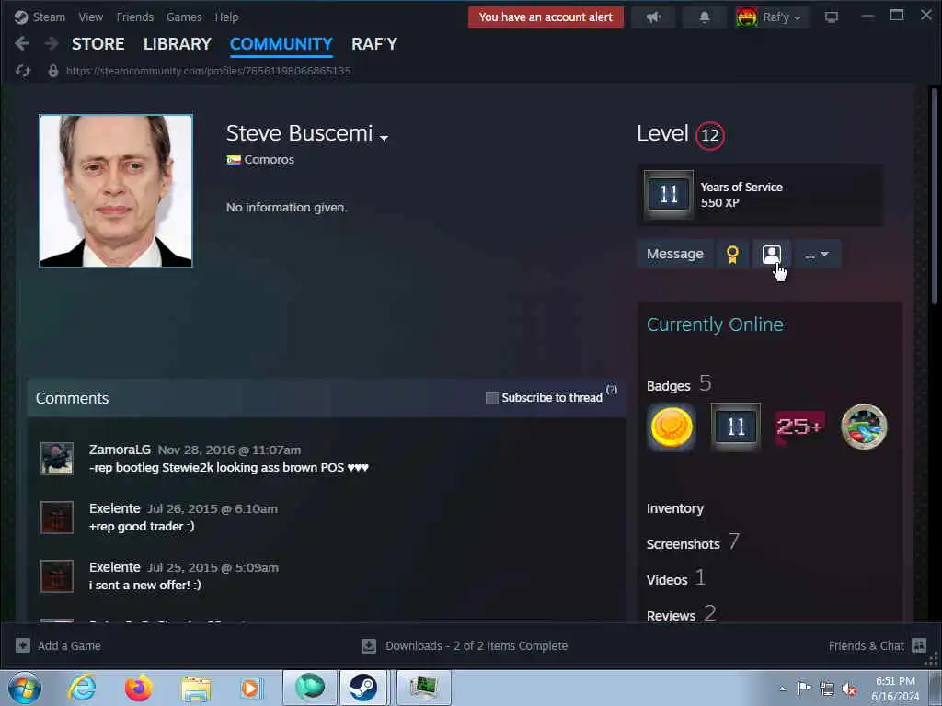Open the ZamoraLG commenter avatar
The height and width of the screenshot is (706, 942).
point(57,459)
